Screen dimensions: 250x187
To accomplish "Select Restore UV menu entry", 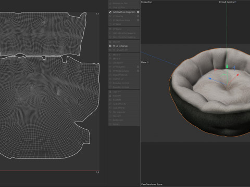I will tap(124, 120).
